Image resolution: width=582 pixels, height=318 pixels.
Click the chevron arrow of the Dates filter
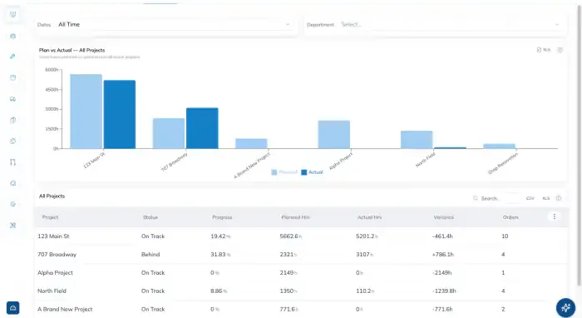(x=288, y=24)
